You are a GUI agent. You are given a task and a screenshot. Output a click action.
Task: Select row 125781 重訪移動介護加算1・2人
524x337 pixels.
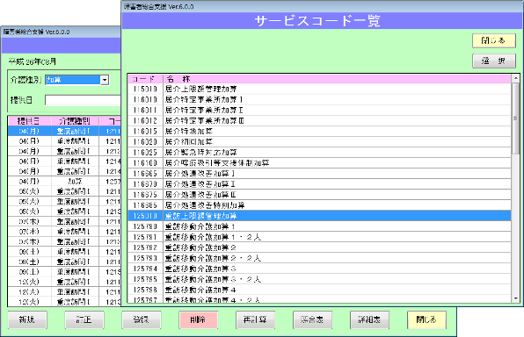coord(319,237)
